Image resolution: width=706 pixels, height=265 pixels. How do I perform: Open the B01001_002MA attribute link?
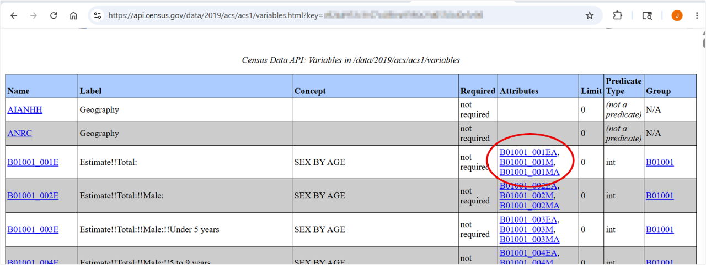point(529,206)
